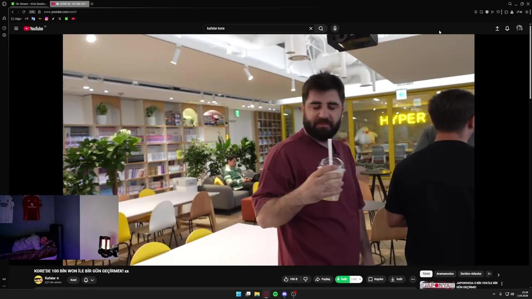The width and height of the screenshot is (532, 299).
Task: Click the video title KORE'DE 100 BİN WON
Action: [x=81, y=271]
